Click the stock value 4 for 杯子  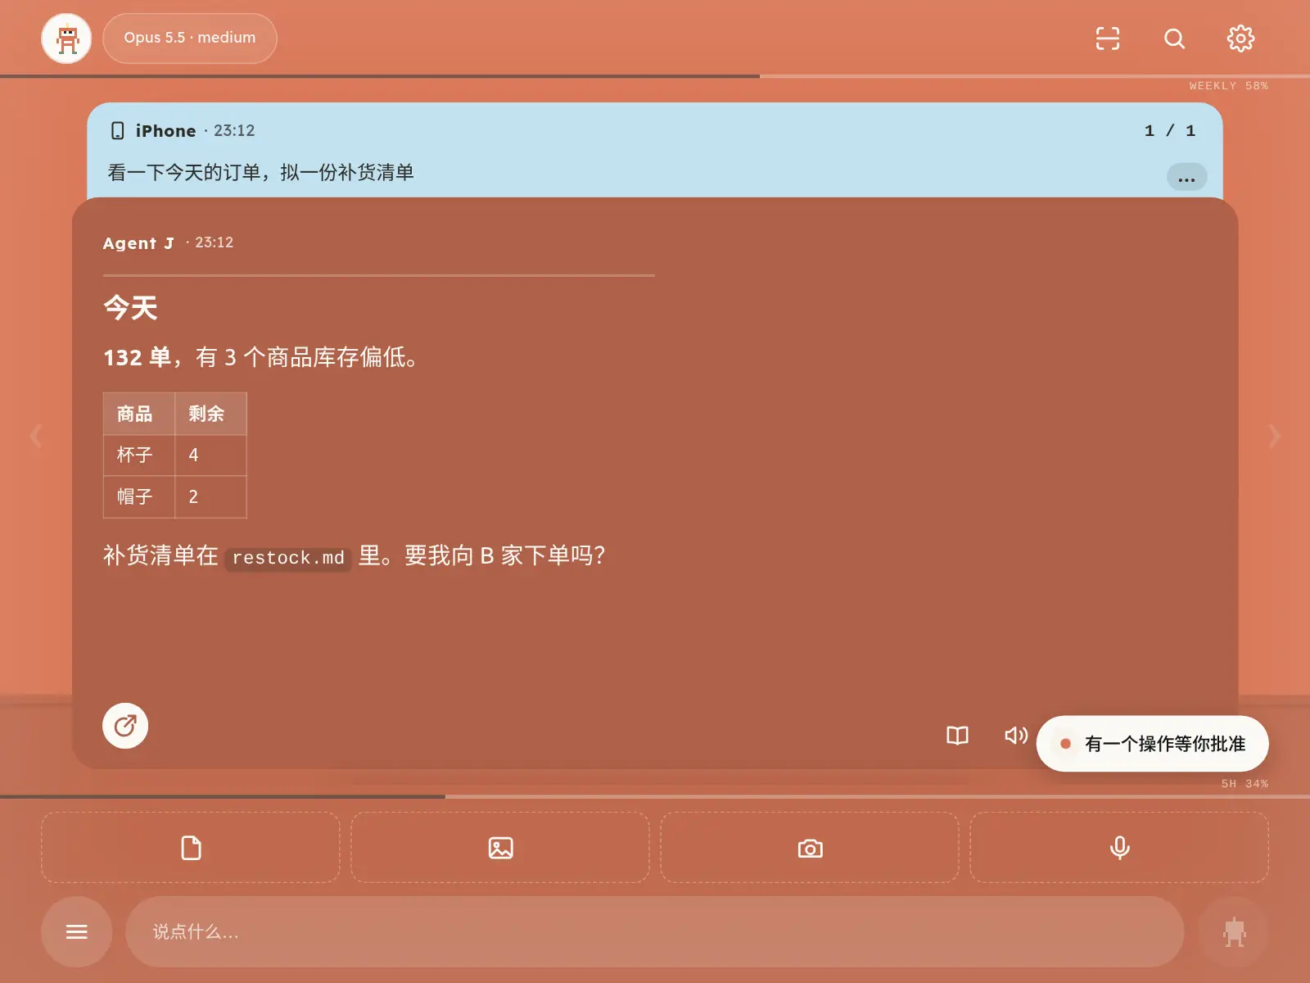[x=210, y=455]
